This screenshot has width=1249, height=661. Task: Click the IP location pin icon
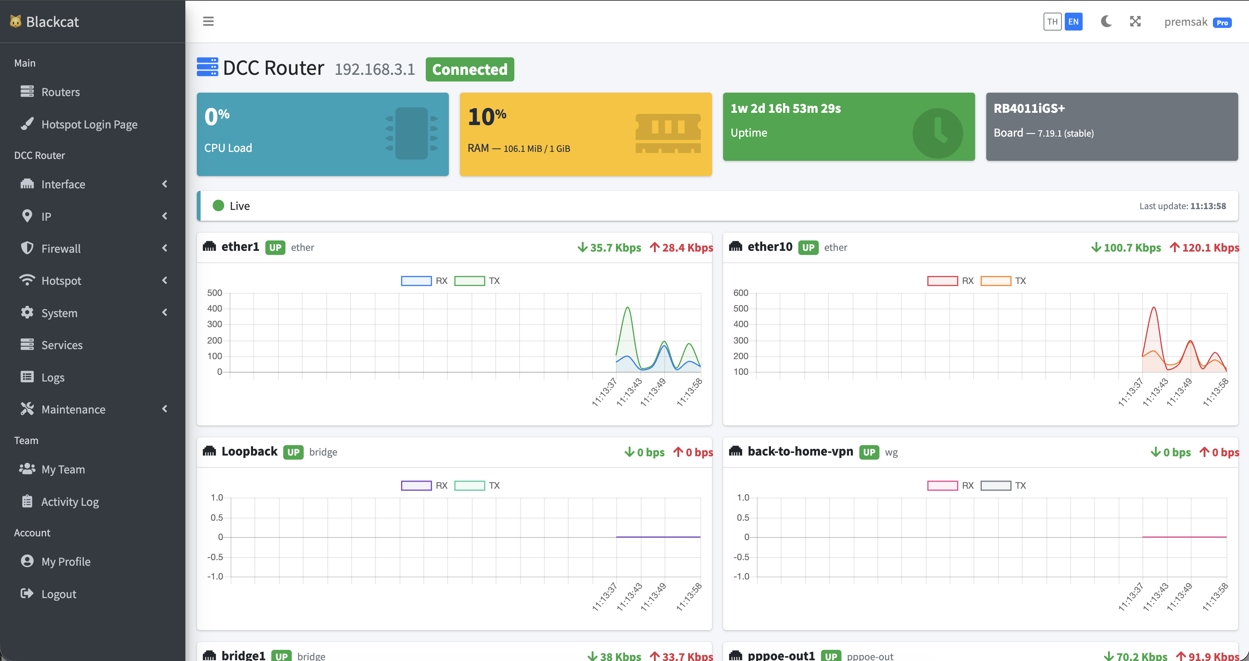pos(27,216)
